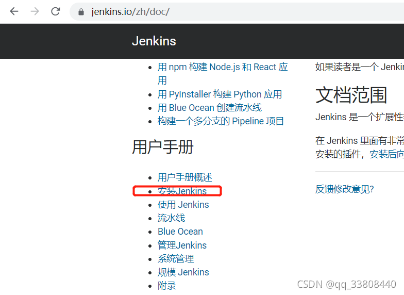Open '用 npm 构建 Node.js 和 React 应用' tutorial
The width and height of the screenshot is (404, 295).
(x=223, y=73)
